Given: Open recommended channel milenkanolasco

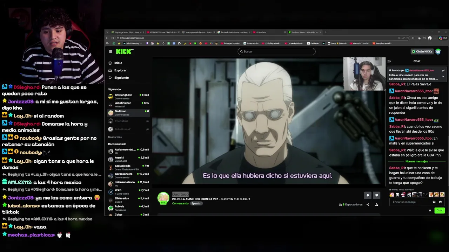Looking at the screenshot, I should [x=128, y=183].
